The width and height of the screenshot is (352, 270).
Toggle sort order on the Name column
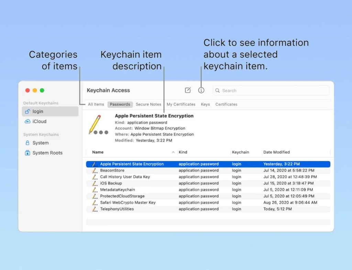(x=97, y=152)
